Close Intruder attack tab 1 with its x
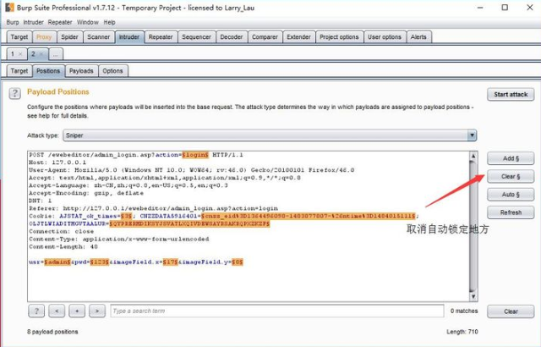 [20, 54]
